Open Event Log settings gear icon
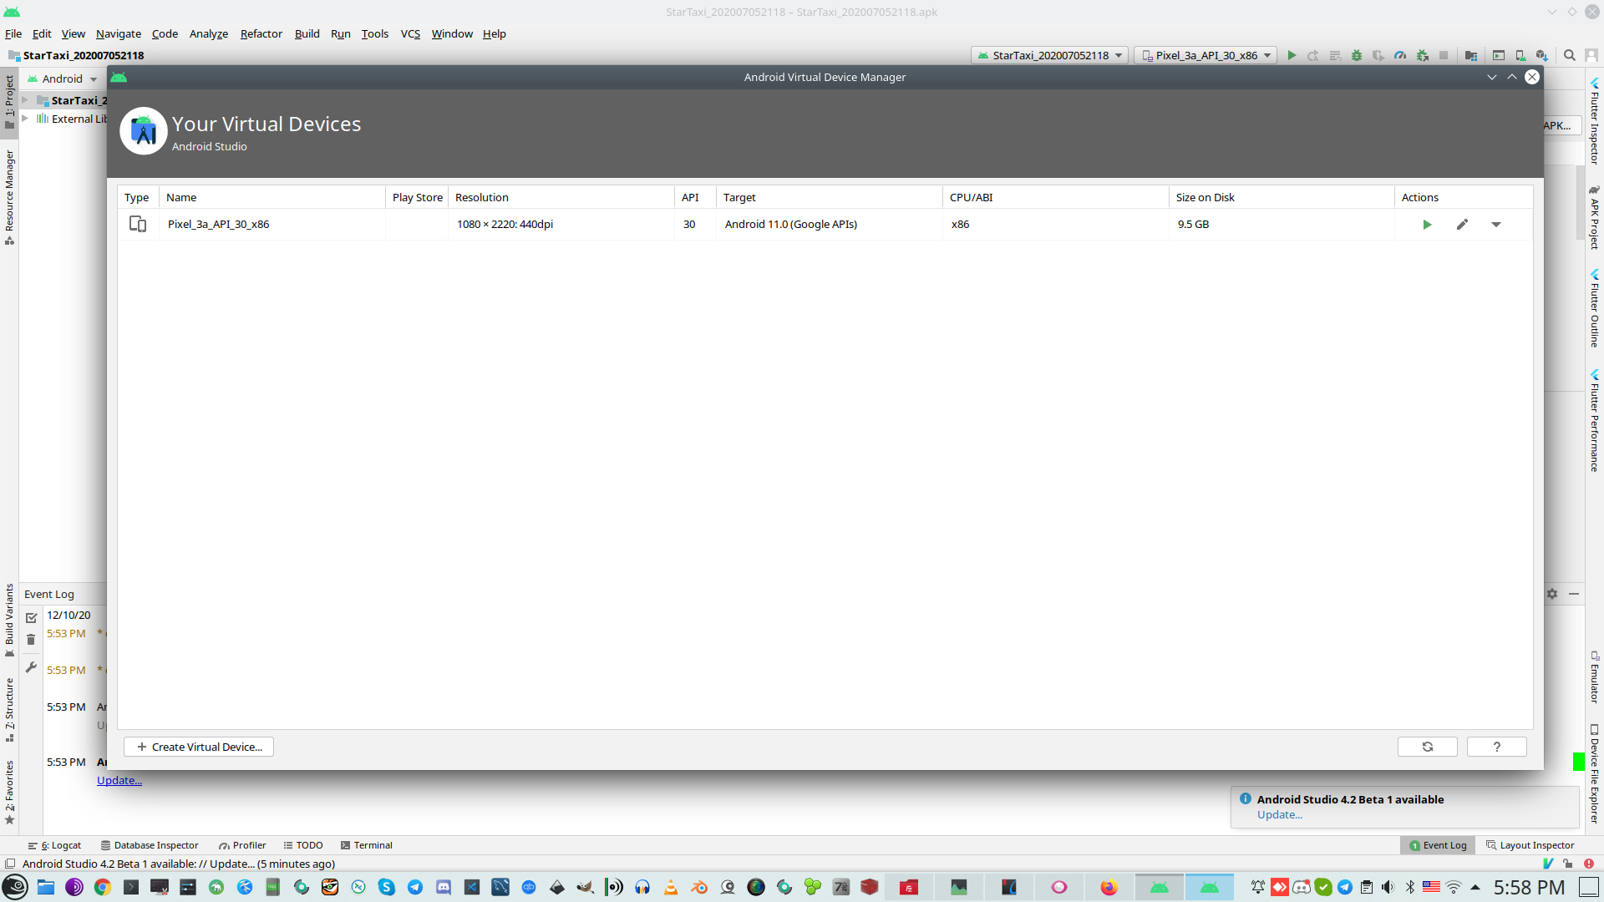 (x=1551, y=594)
